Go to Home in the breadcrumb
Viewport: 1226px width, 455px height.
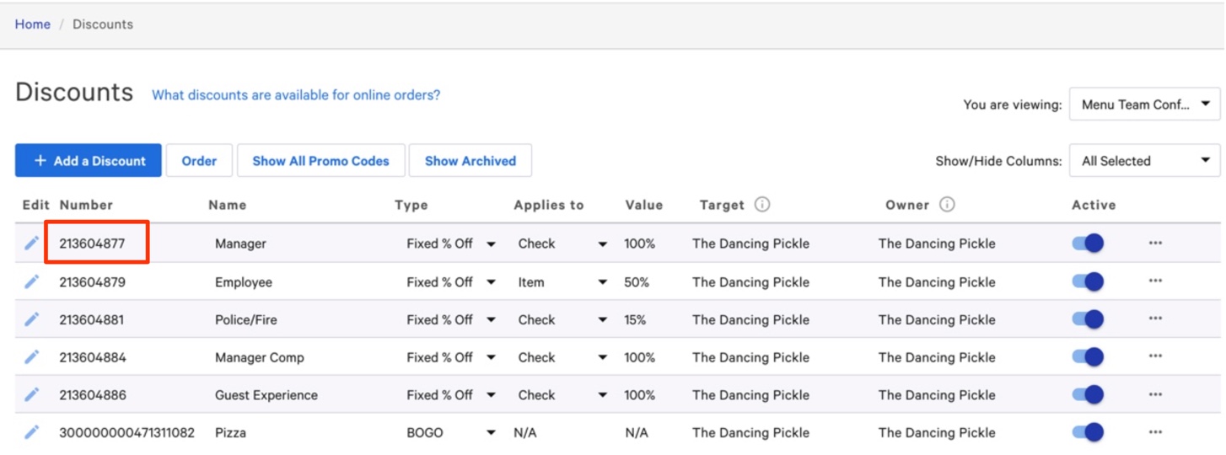(x=32, y=24)
